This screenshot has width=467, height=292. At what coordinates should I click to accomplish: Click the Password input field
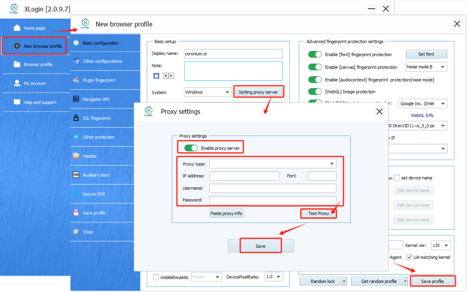tap(273, 200)
